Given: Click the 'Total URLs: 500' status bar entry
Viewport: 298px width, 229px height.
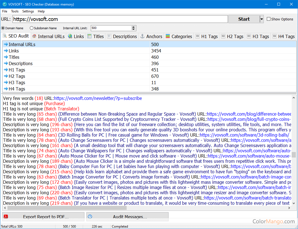Looking at the screenshot, I should coord(12,226).
